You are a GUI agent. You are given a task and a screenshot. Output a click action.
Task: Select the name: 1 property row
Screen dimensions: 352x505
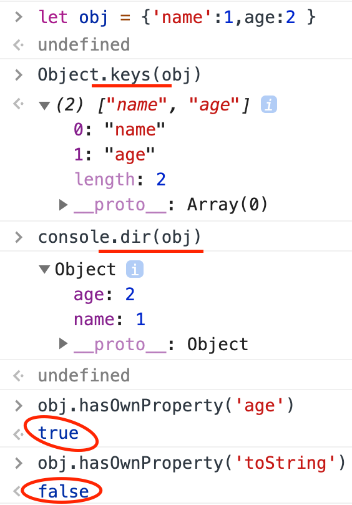[x=109, y=319]
